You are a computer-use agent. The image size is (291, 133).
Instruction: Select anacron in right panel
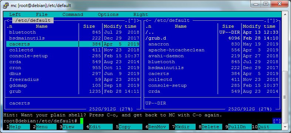click(x=212, y=44)
